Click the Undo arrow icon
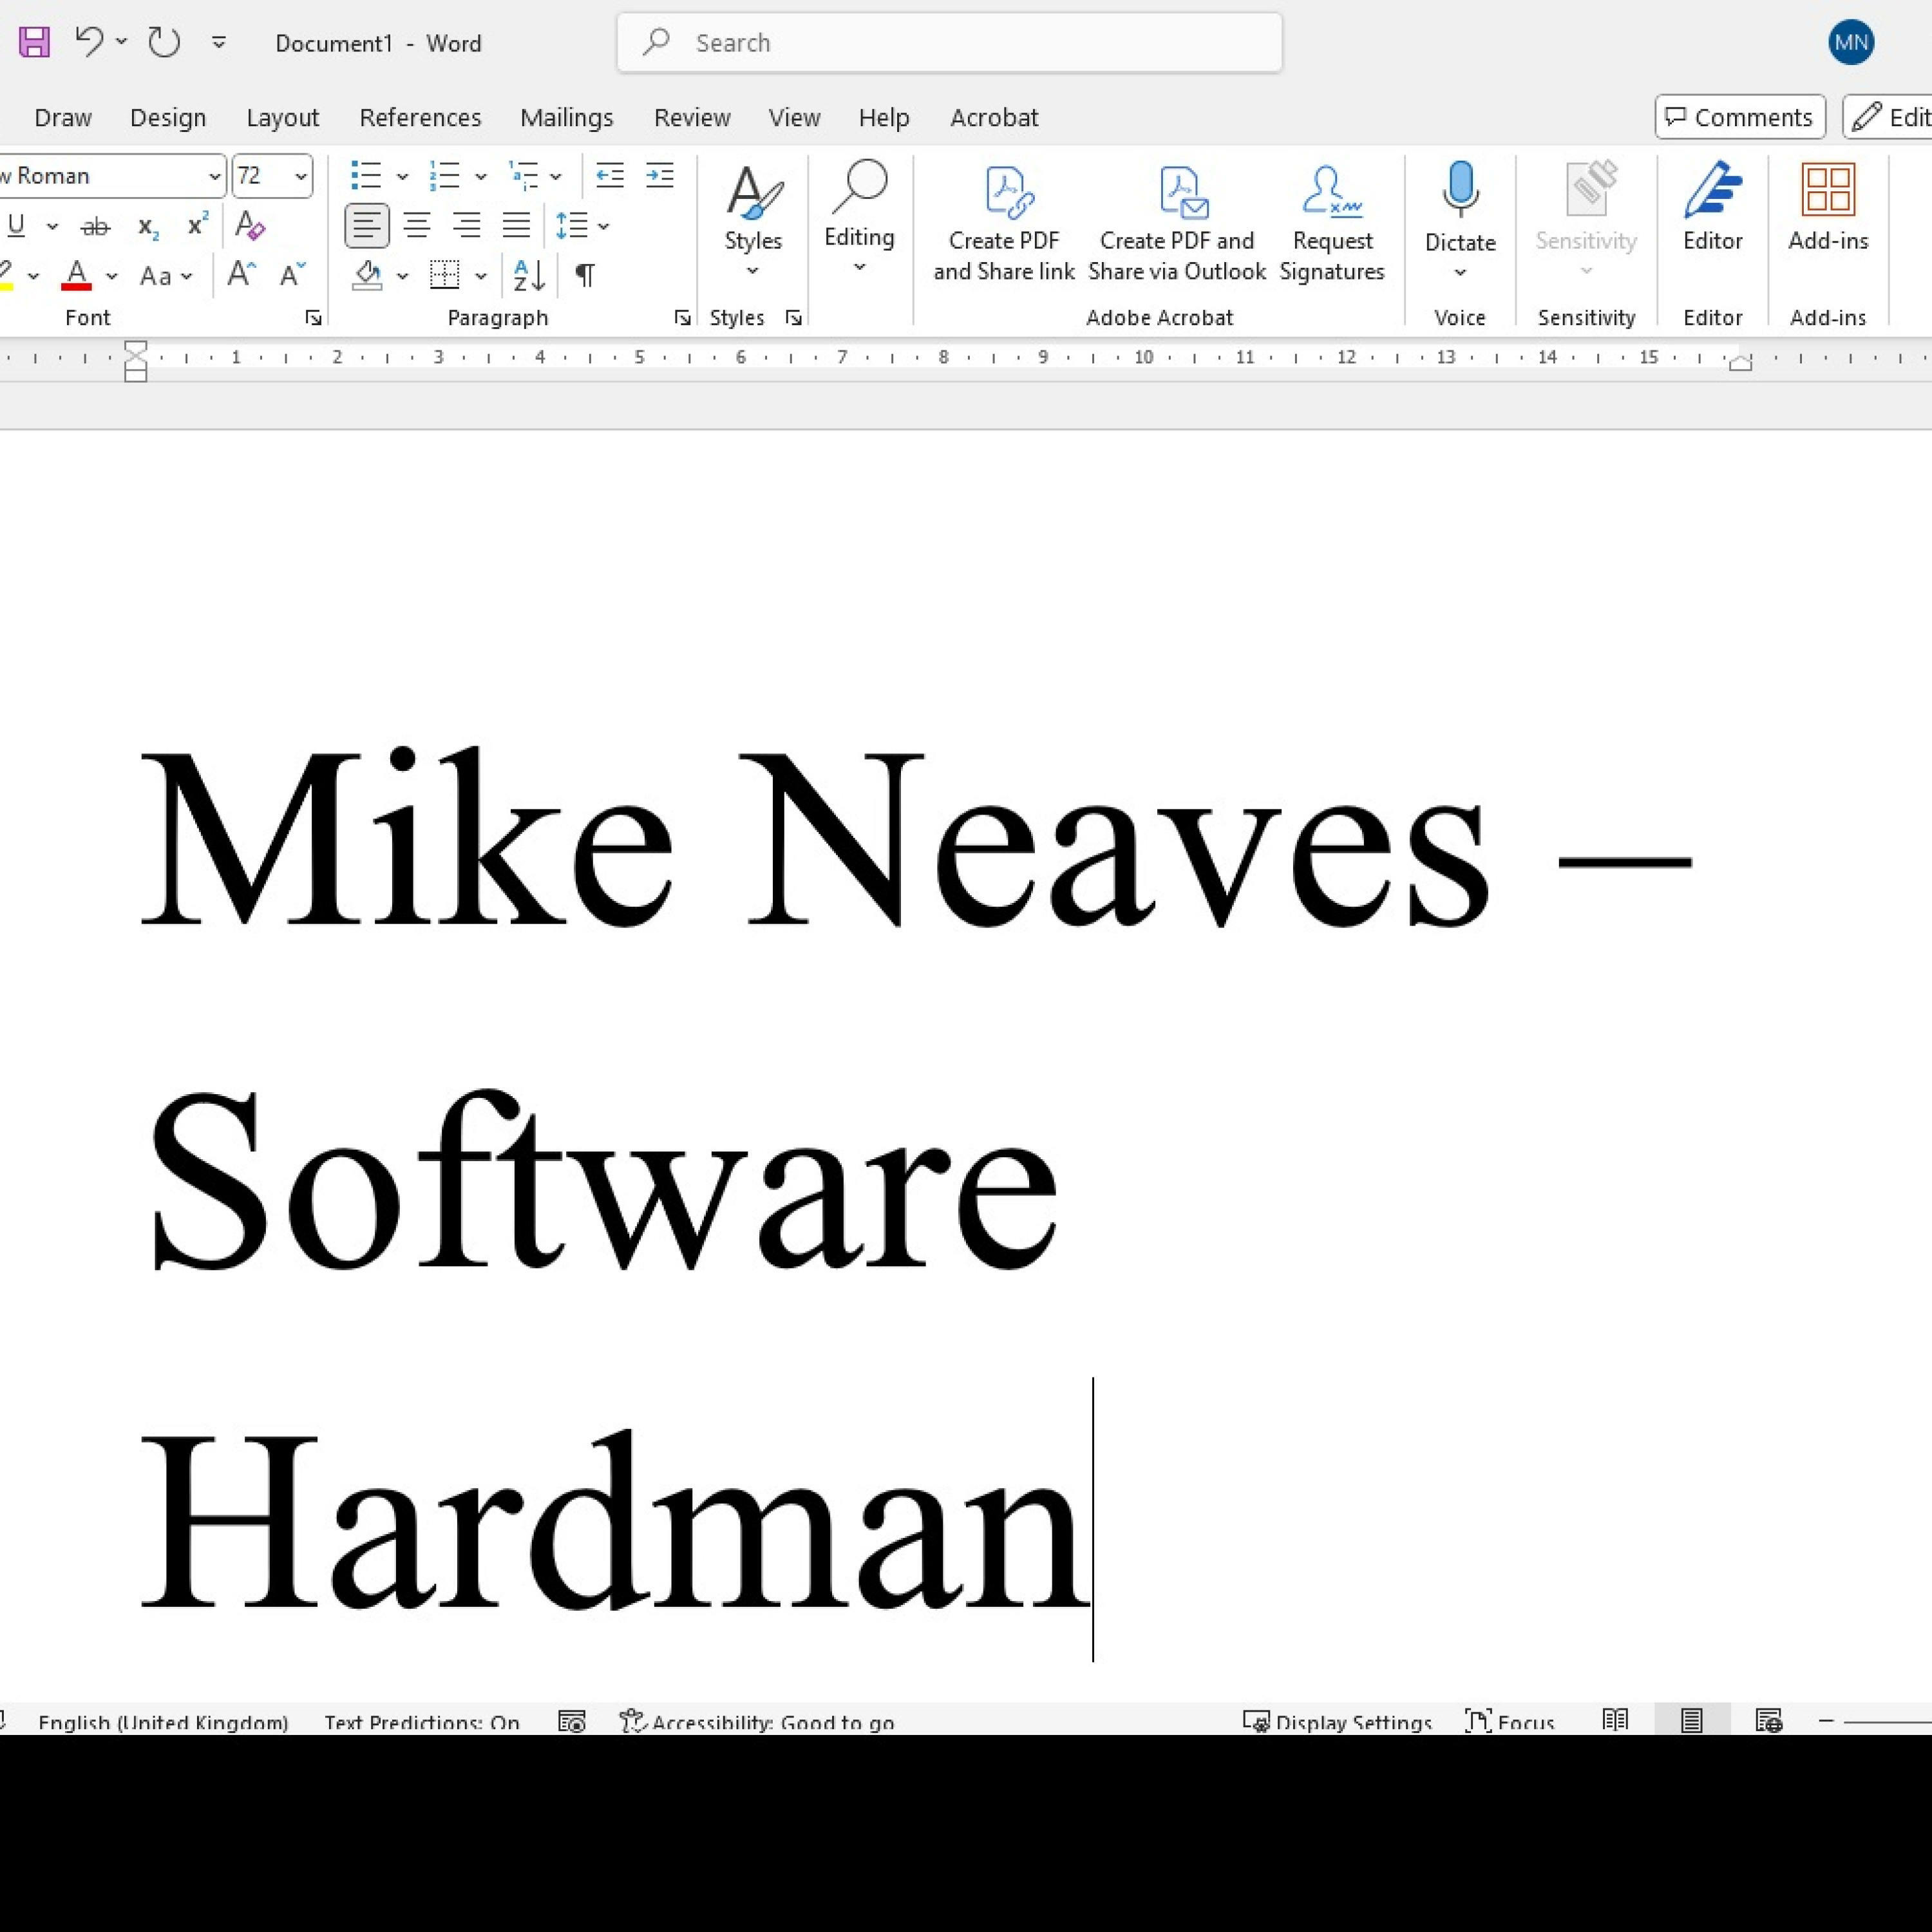Screen dimensions: 1932x1932 89,42
